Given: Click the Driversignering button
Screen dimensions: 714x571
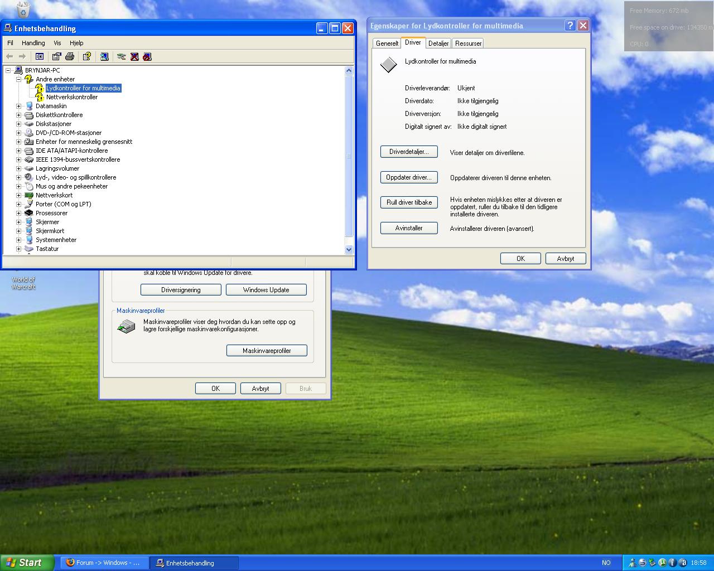Looking at the screenshot, I should (x=181, y=290).
